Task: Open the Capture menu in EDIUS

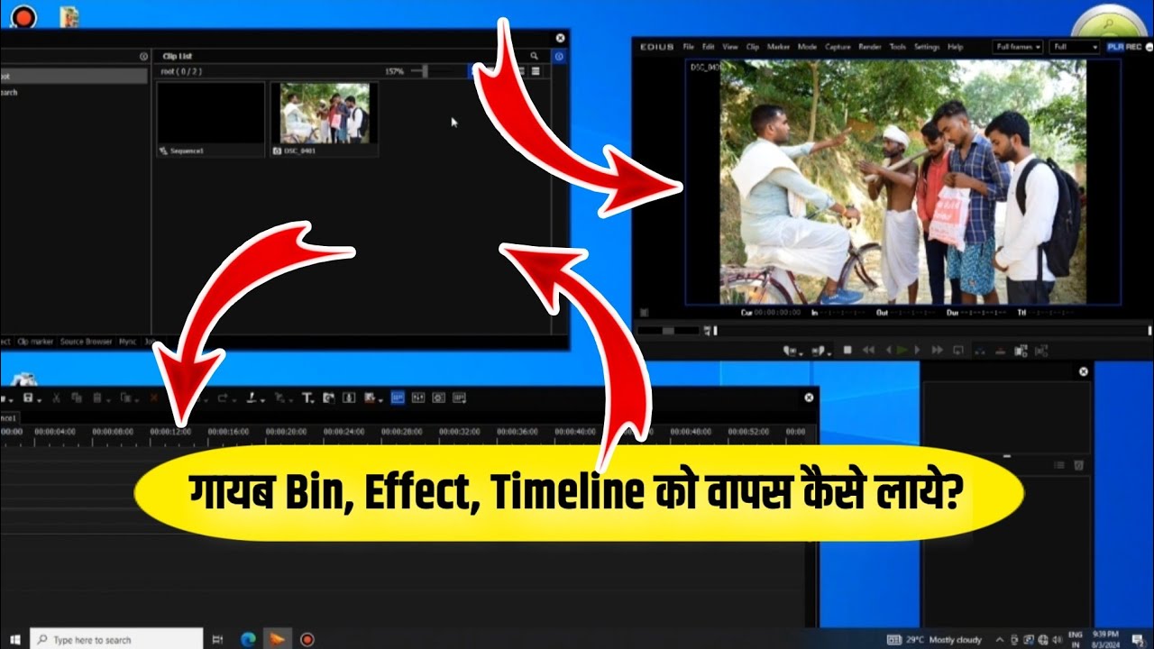Action: 838,46
